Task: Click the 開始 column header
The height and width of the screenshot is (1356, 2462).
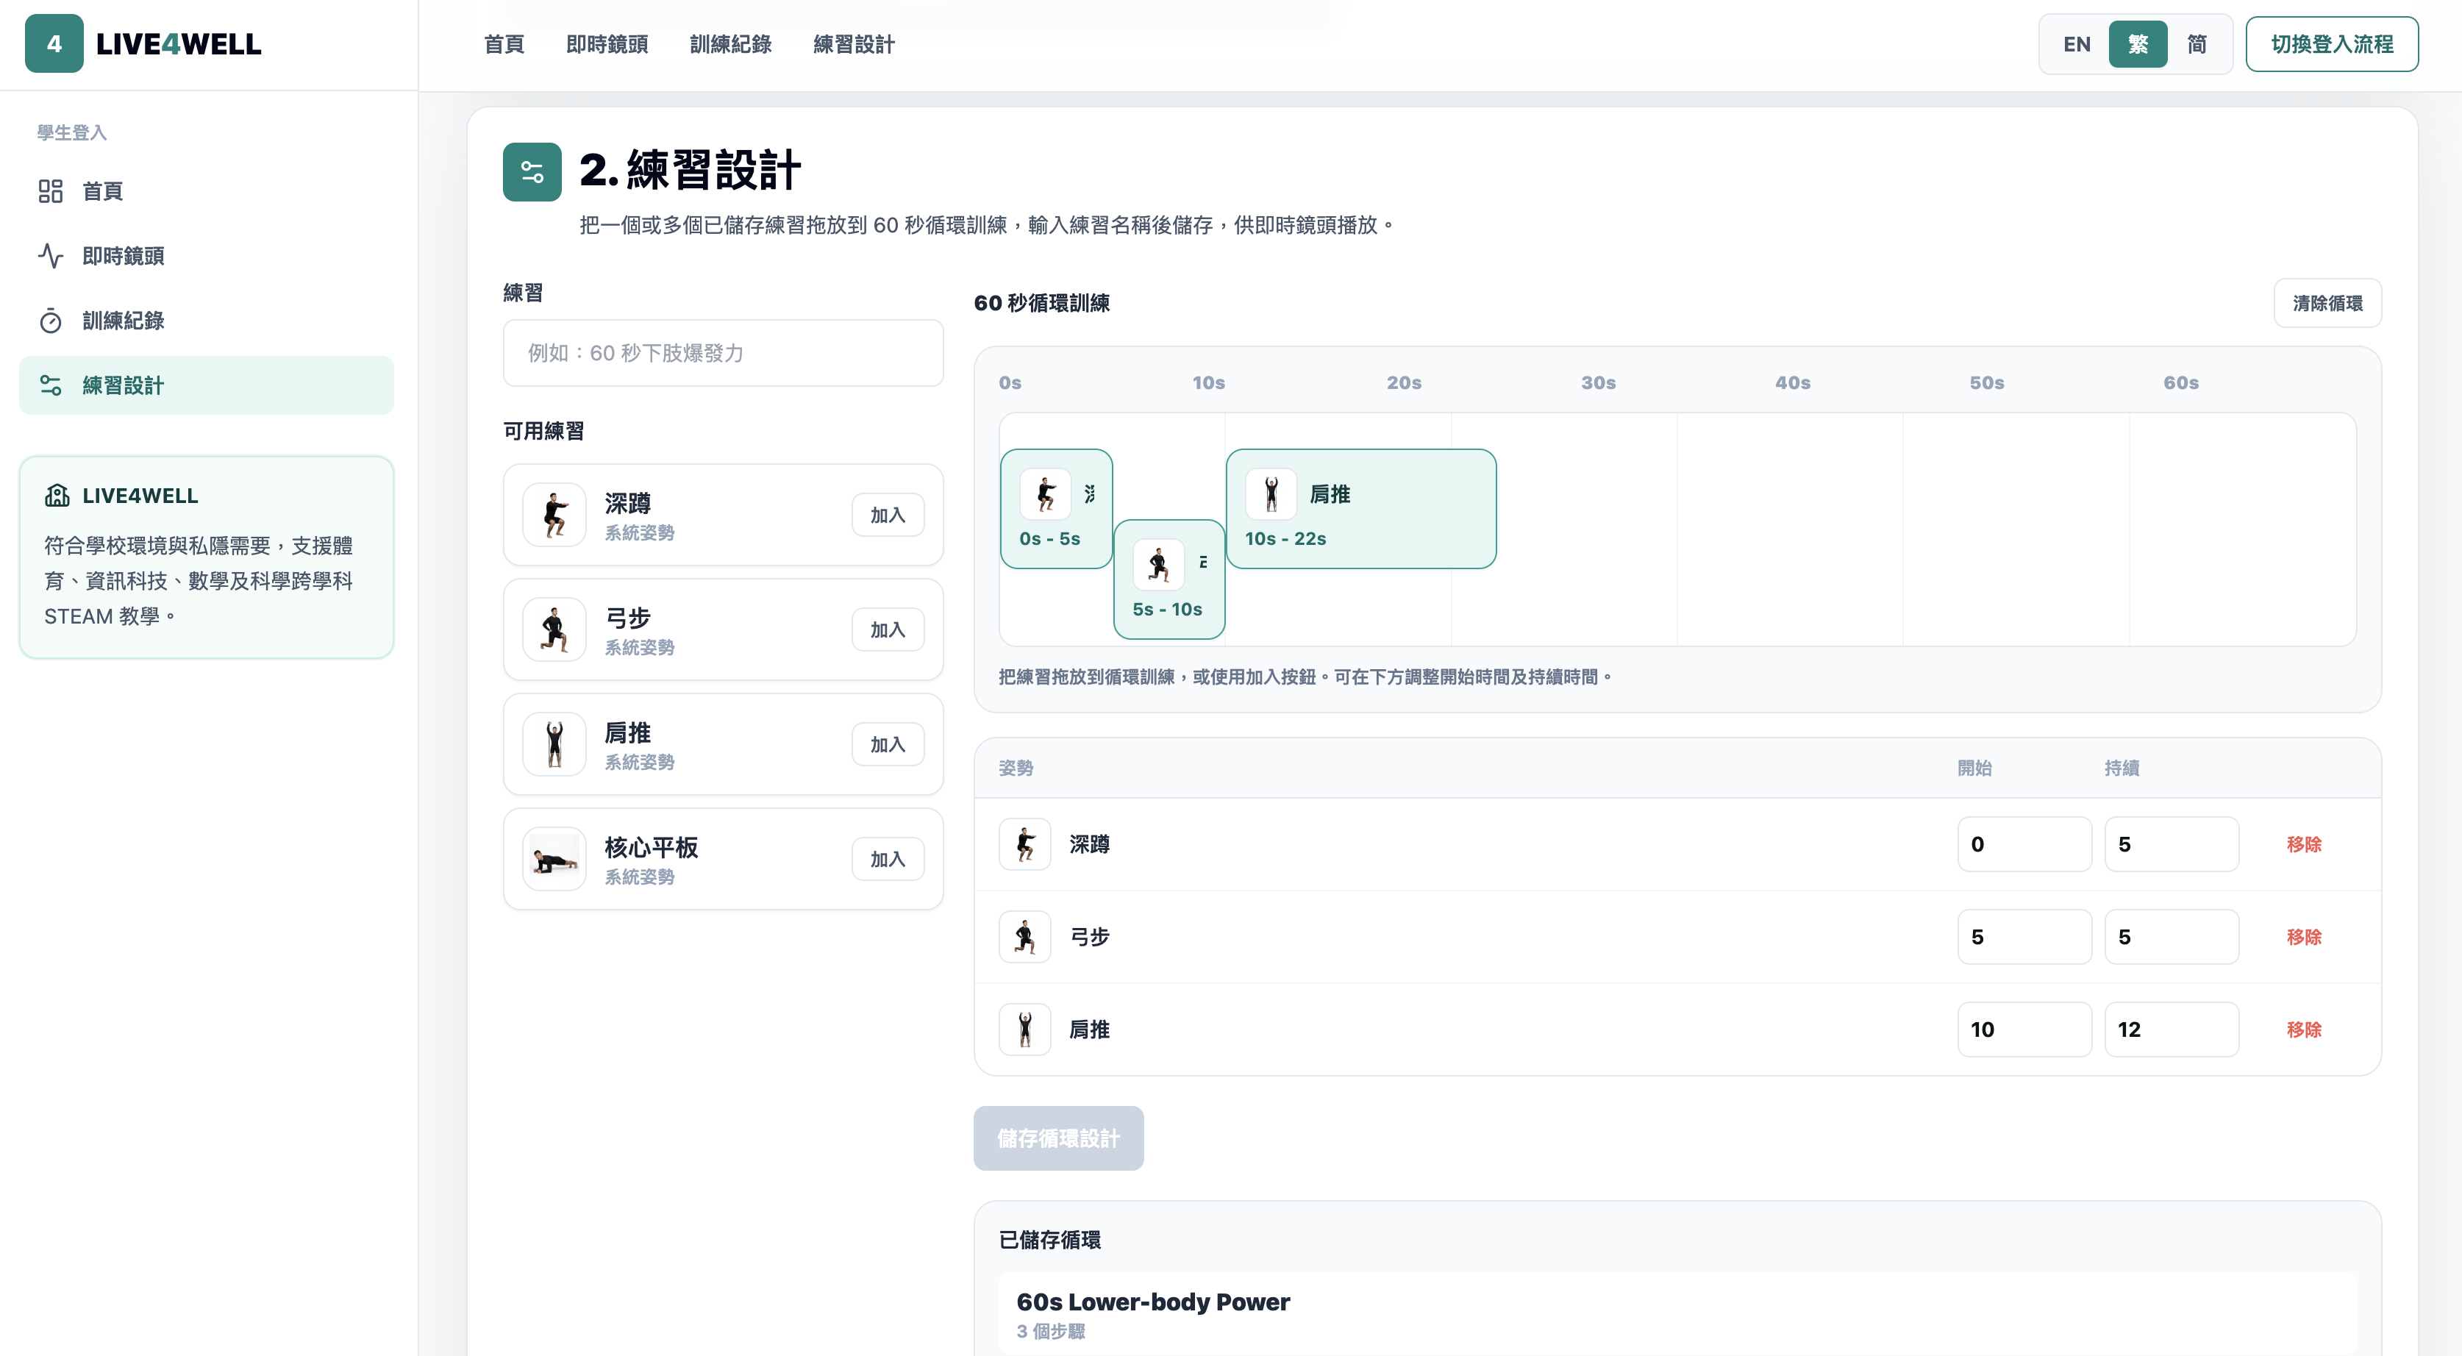Action: click(1974, 768)
